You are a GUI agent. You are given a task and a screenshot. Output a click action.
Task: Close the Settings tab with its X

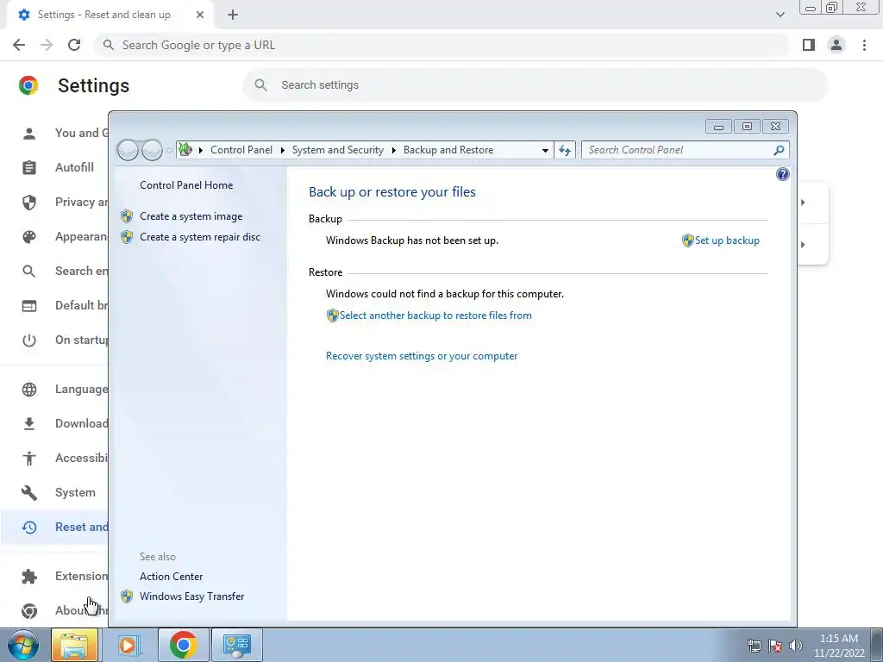[x=200, y=15]
